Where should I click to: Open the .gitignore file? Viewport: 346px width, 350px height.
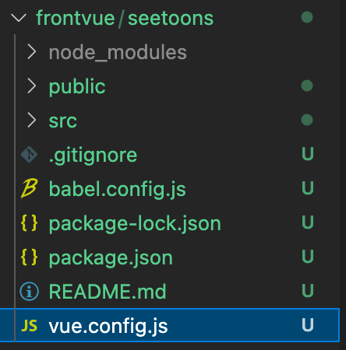pos(93,156)
